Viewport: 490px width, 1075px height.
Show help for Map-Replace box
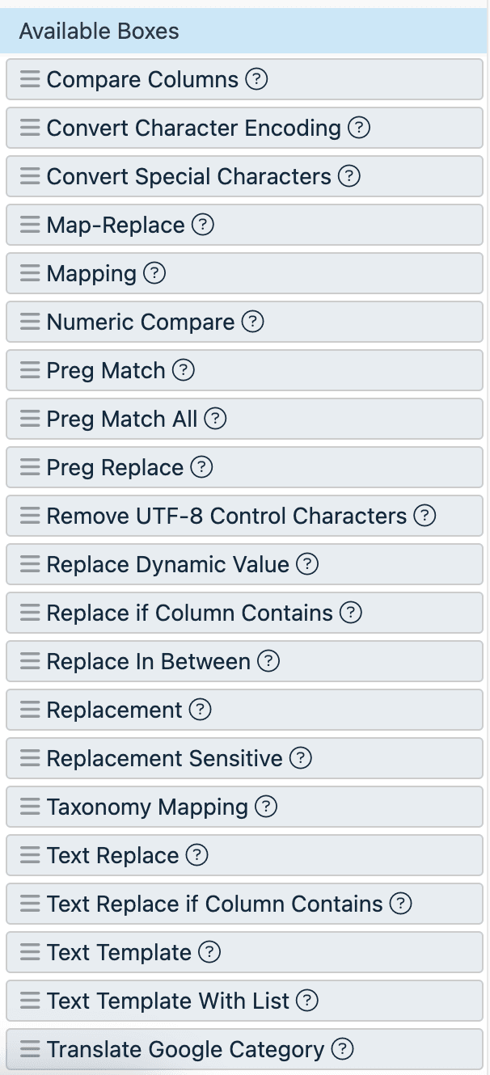203,225
